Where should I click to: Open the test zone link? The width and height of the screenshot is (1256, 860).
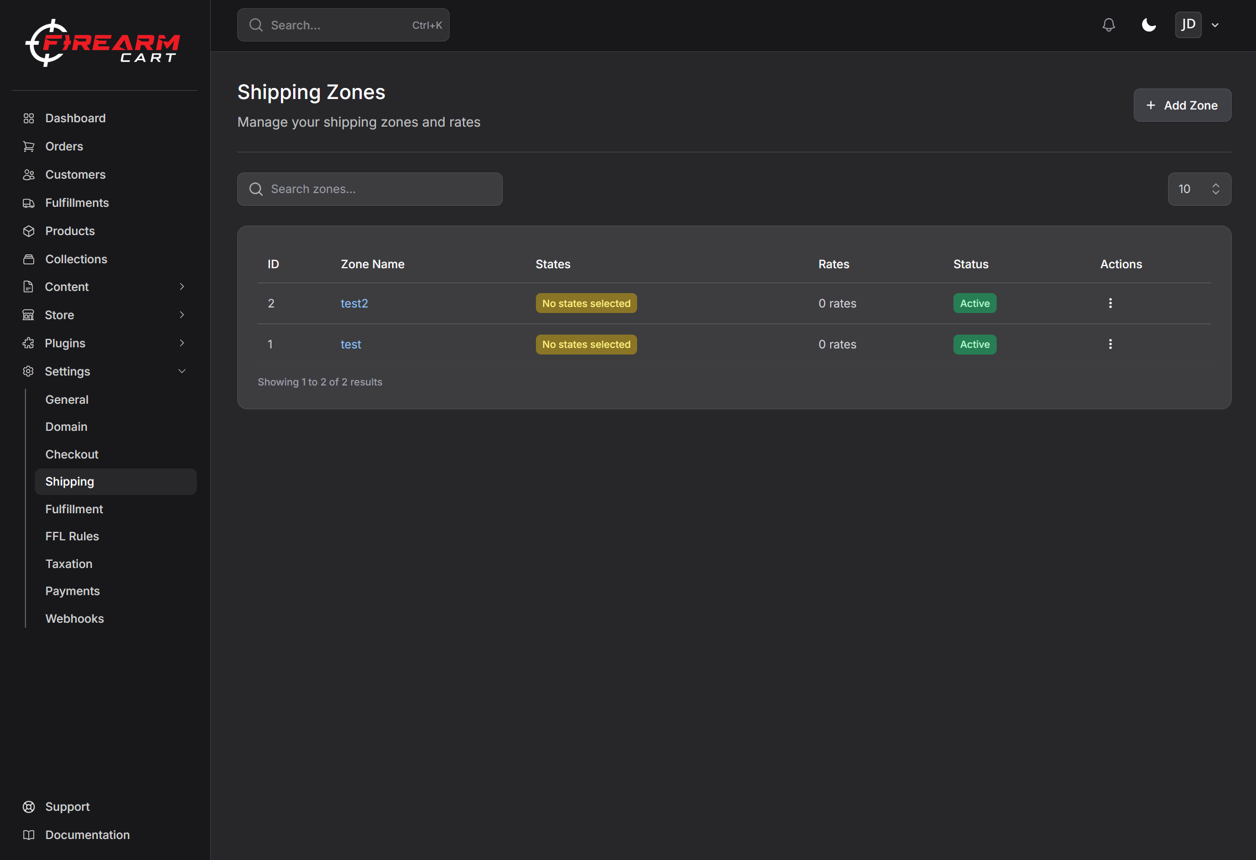coord(351,344)
